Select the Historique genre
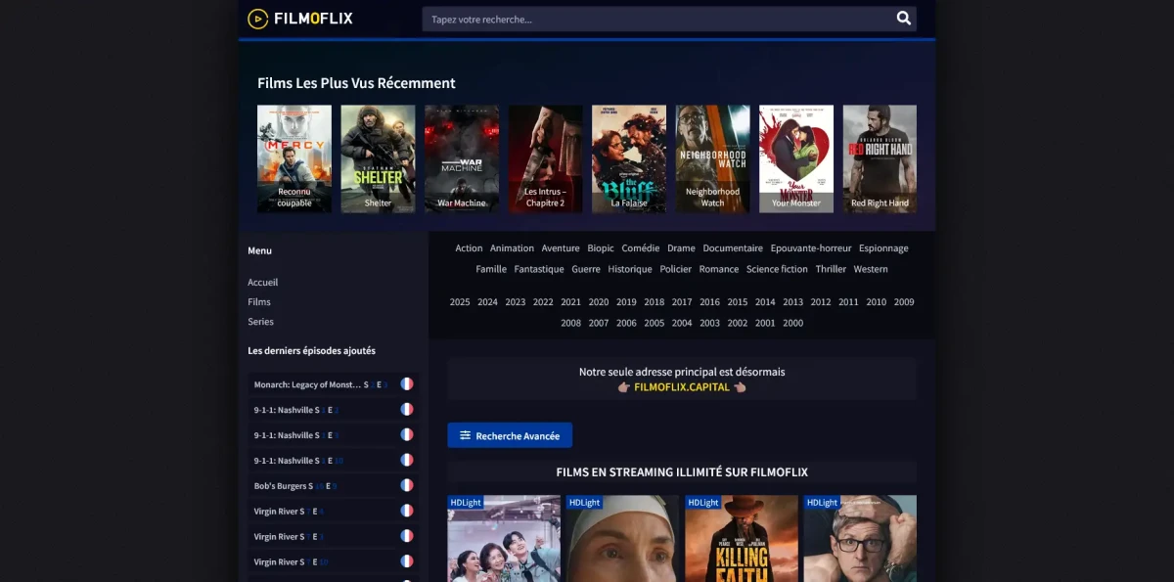This screenshot has width=1174, height=582. [x=630, y=269]
